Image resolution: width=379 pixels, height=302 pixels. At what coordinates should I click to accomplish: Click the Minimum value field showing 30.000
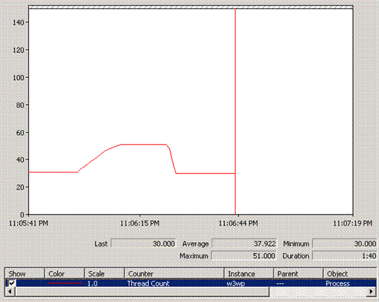click(x=345, y=244)
